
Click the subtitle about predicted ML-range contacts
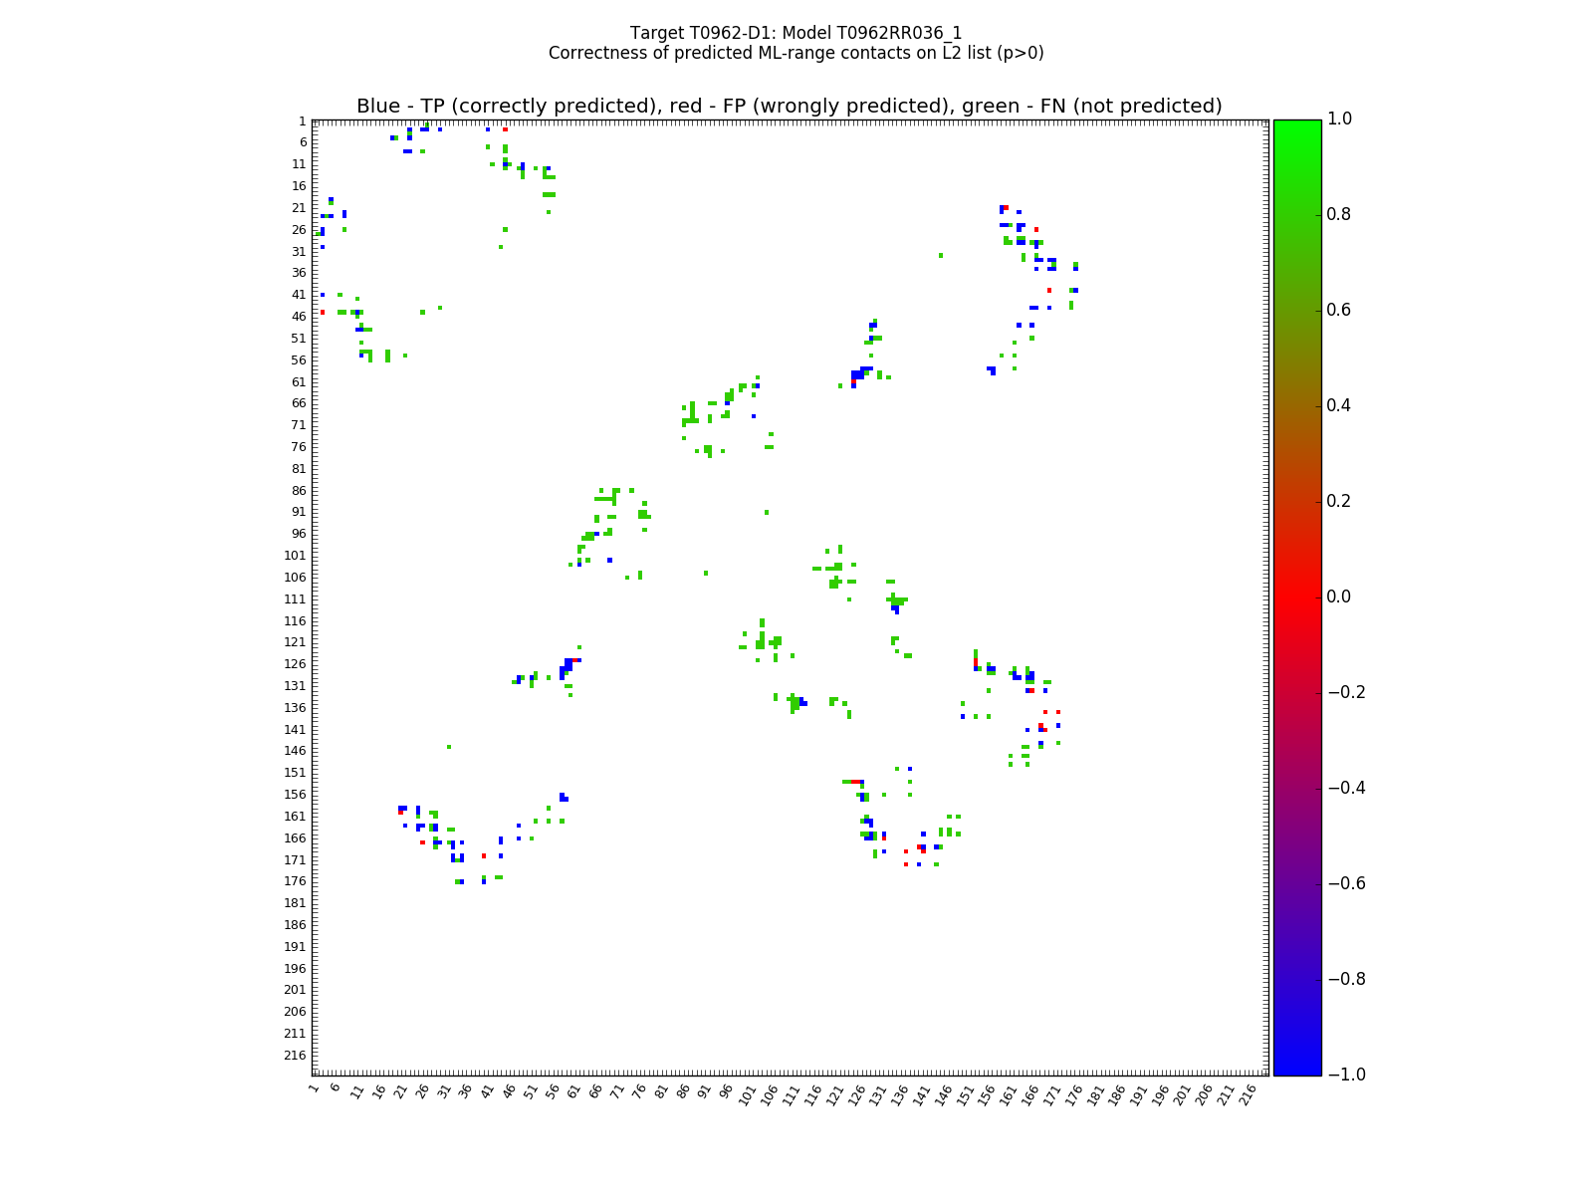(796, 53)
